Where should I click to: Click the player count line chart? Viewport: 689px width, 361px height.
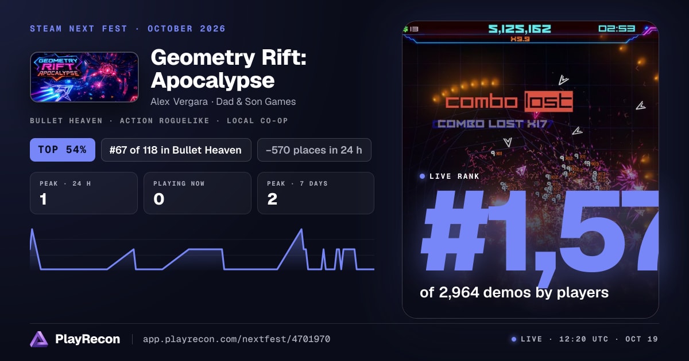coord(202,249)
